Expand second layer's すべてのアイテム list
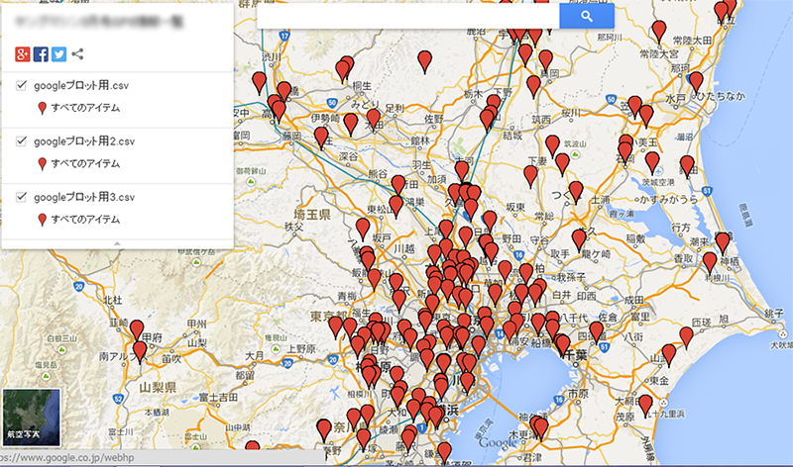Viewport: 793px width, 467px height. click(85, 163)
